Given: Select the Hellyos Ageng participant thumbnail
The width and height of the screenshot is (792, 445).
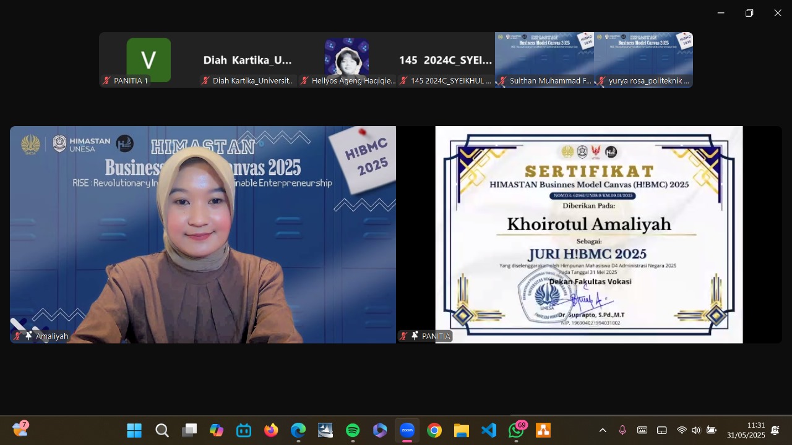Looking at the screenshot, I should pyautogui.click(x=346, y=60).
